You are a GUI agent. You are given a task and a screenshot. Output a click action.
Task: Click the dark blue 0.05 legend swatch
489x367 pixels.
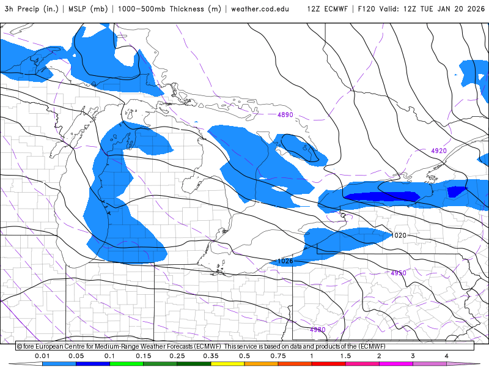click(93, 364)
